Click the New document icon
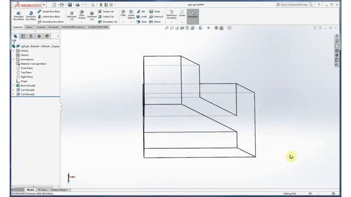 click(x=54, y=4)
